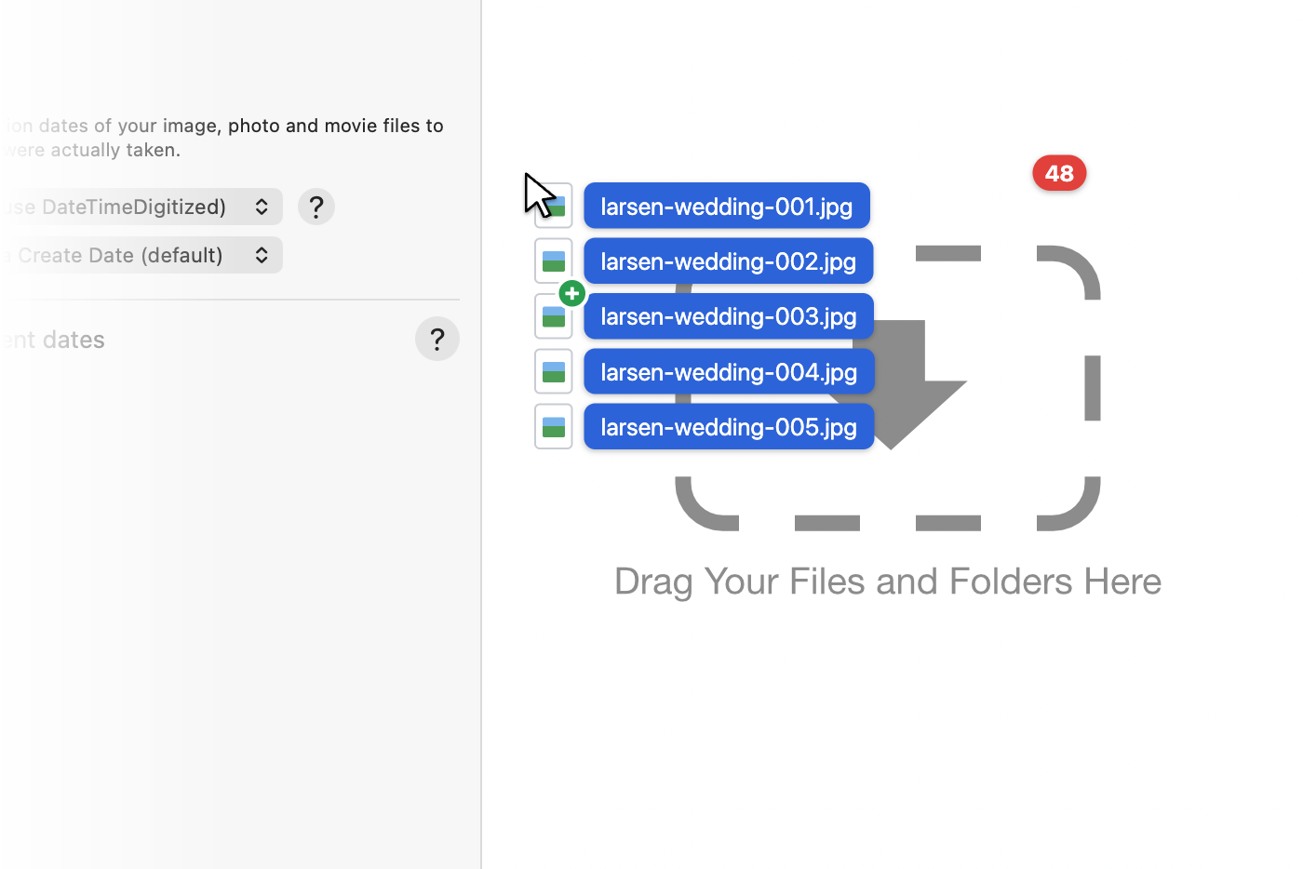The width and height of the screenshot is (1303, 869).
Task: Click the larsen-wedding-002.jpg label
Action: [x=729, y=261]
